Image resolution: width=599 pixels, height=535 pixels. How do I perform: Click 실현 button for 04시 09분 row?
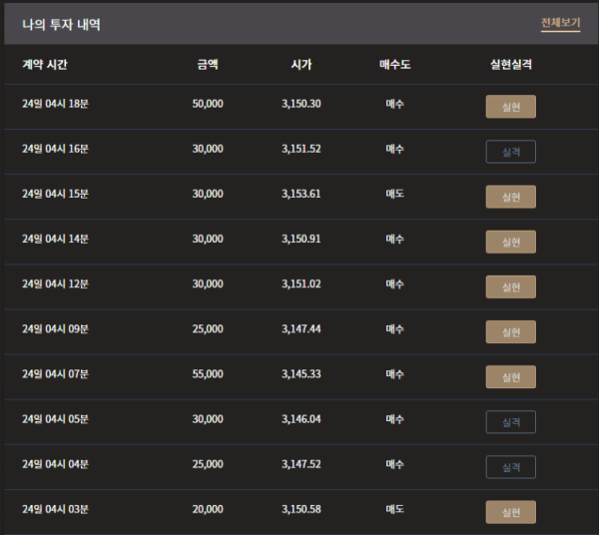point(511,331)
